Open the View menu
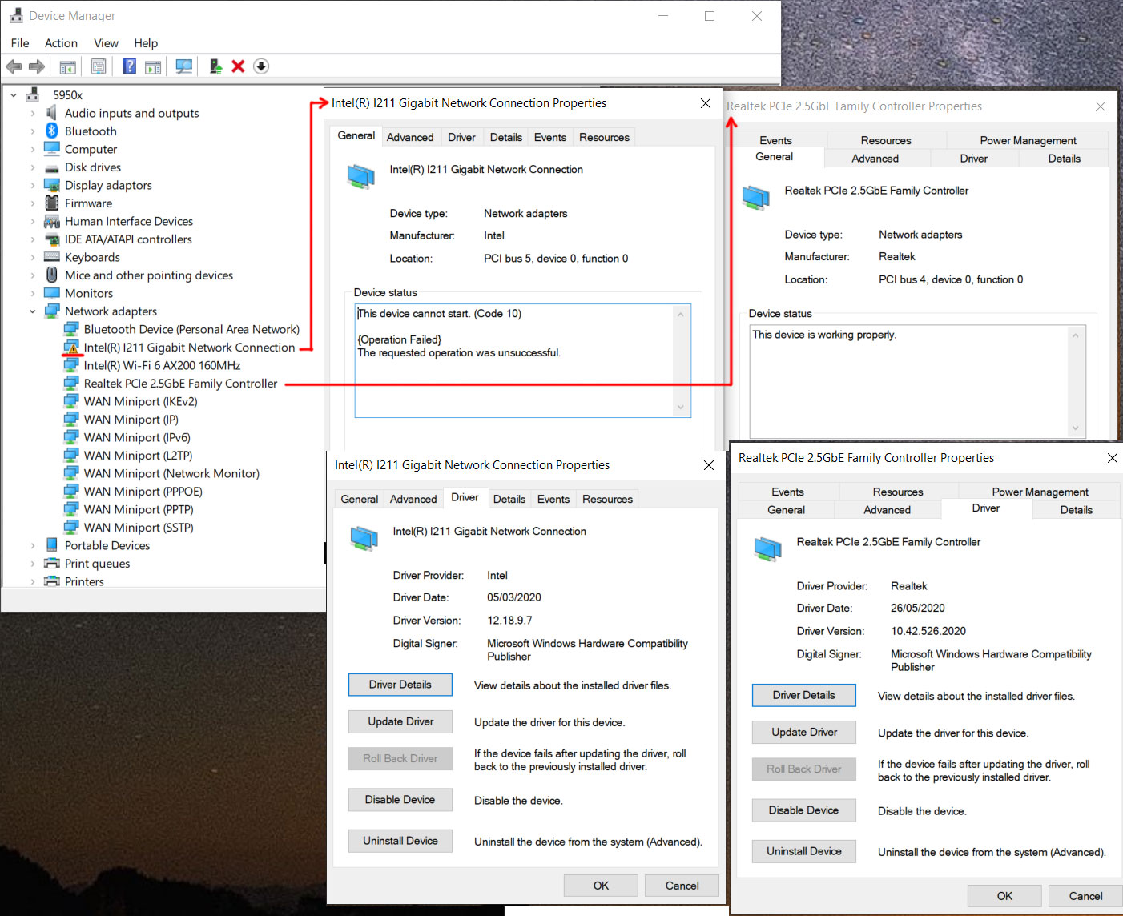This screenshot has width=1123, height=916. [x=106, y=43]
